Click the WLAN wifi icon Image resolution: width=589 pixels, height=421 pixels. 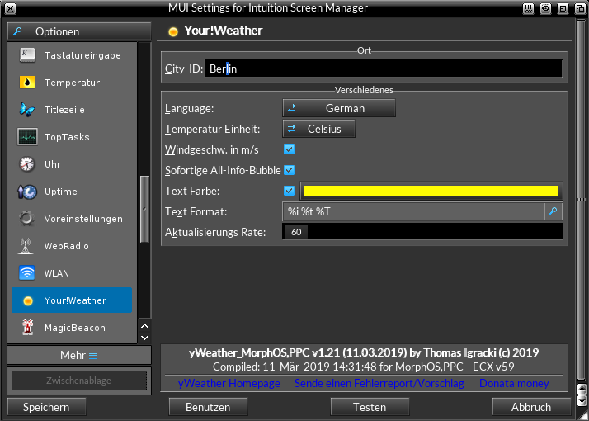click(x=27, y=273)
